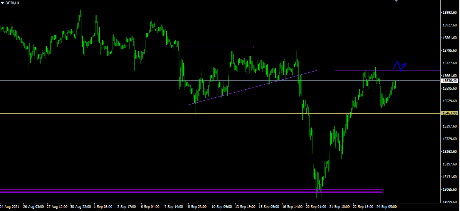Click the yellow price tag 15463.69
The width and height of the screenshot is (460, 211).
click(449, 113)
